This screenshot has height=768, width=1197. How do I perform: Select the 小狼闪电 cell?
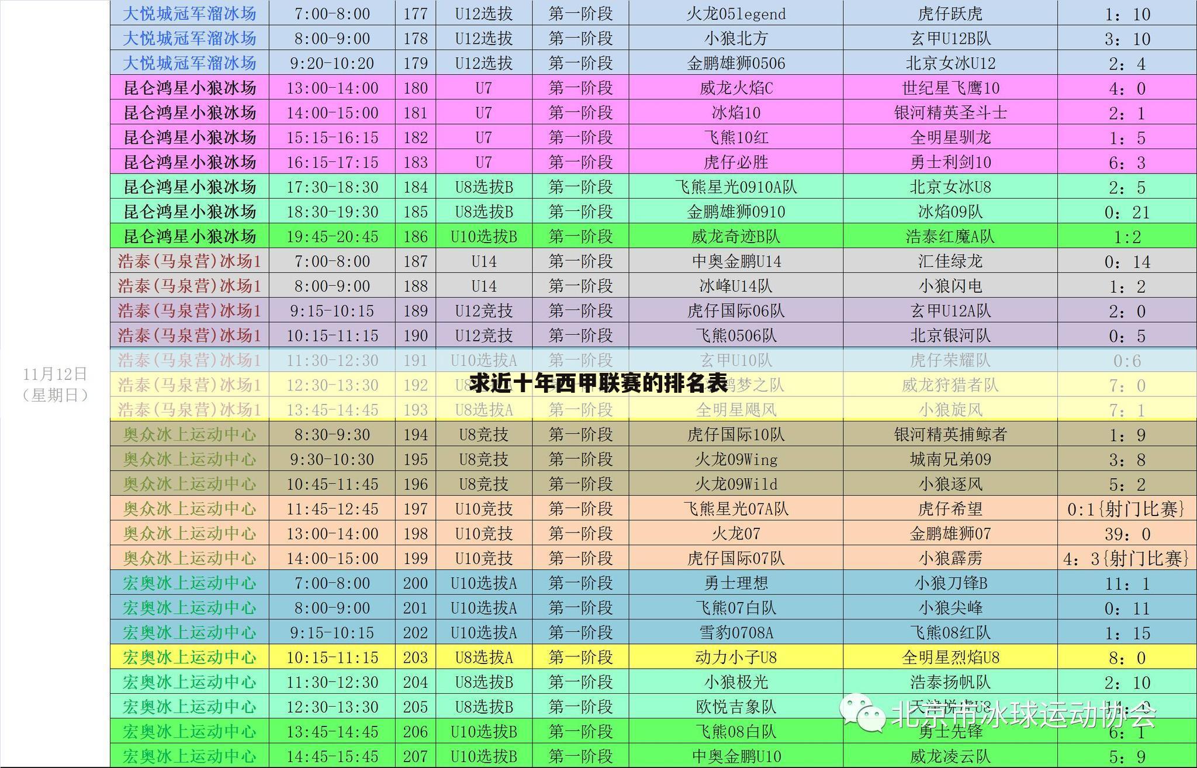950,286
